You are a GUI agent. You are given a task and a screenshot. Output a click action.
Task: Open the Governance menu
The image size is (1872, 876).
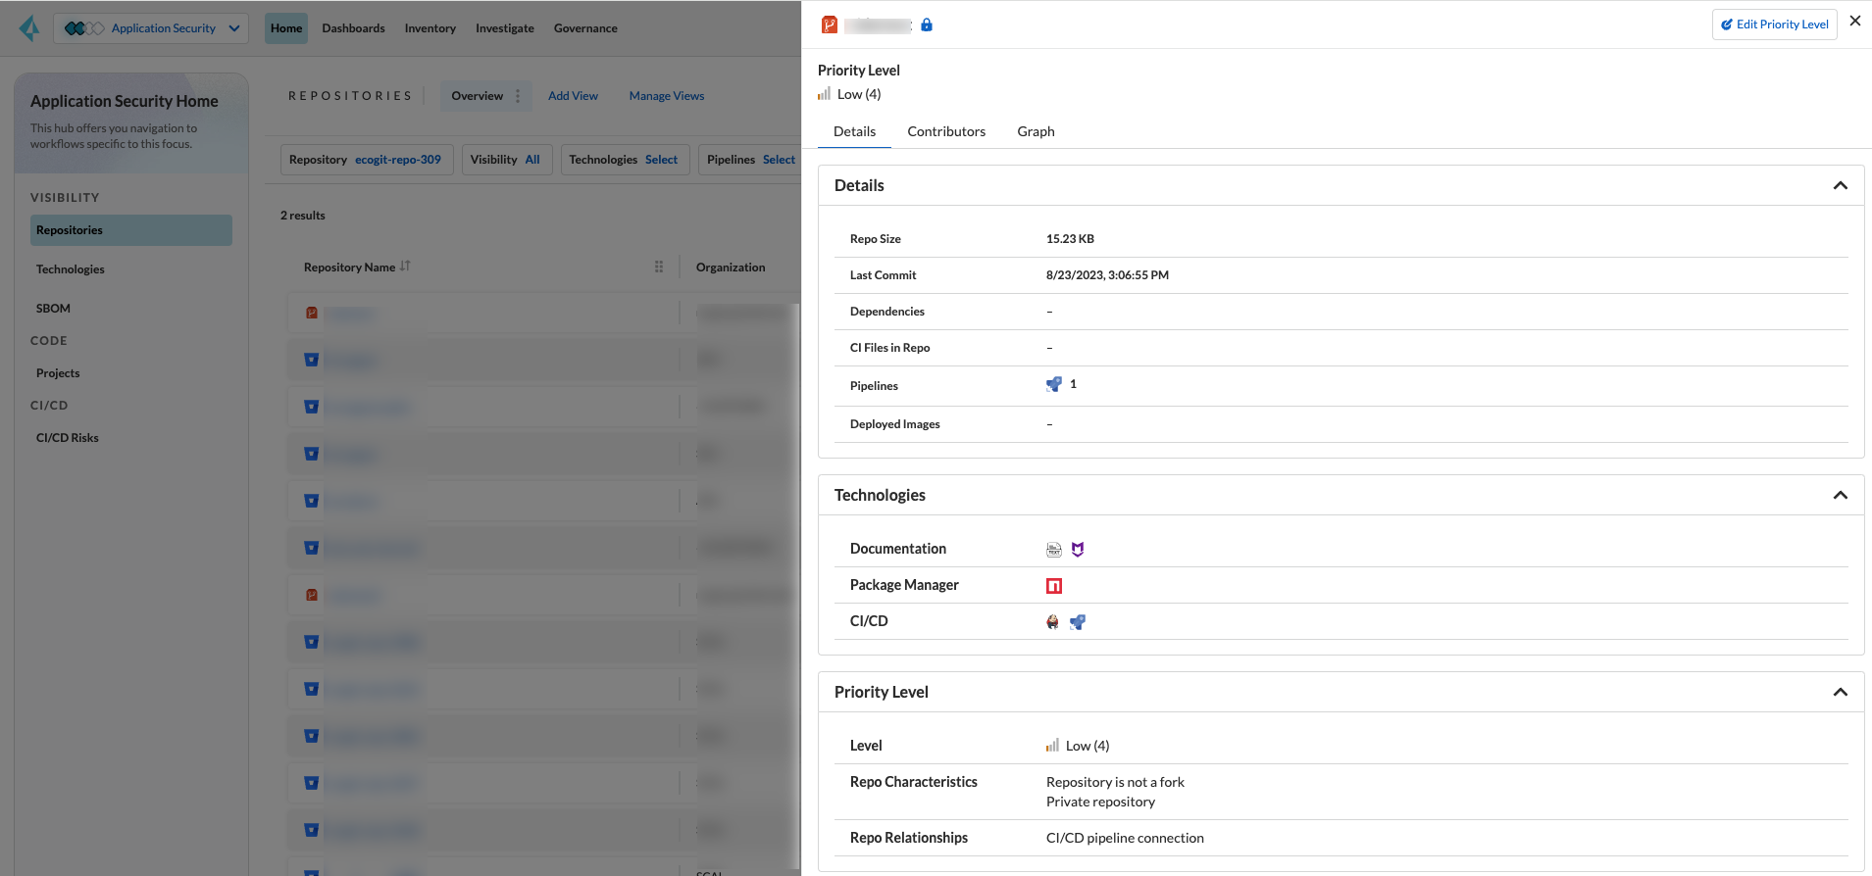click(x=585, y=28)
